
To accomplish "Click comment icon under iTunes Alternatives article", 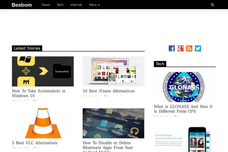I will click(105, 96).
